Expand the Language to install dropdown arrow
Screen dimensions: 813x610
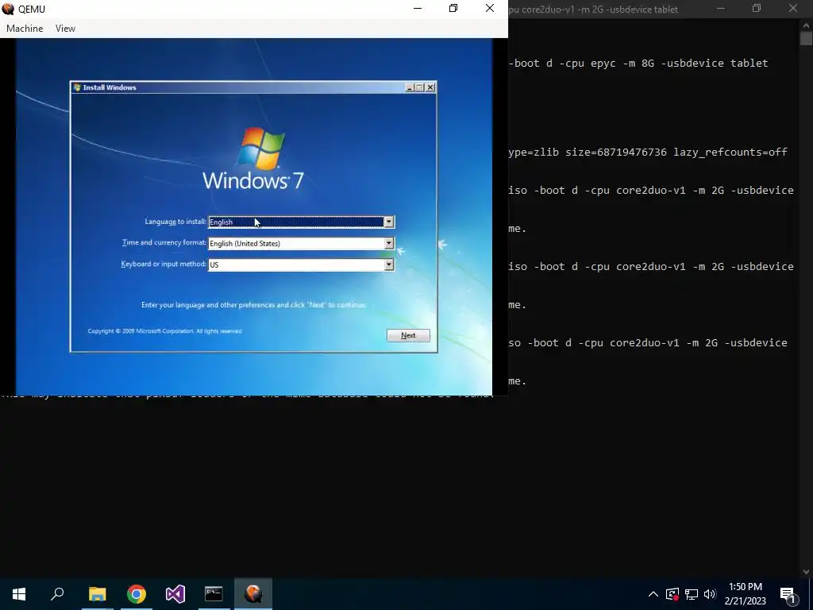[x=388, y=222]
